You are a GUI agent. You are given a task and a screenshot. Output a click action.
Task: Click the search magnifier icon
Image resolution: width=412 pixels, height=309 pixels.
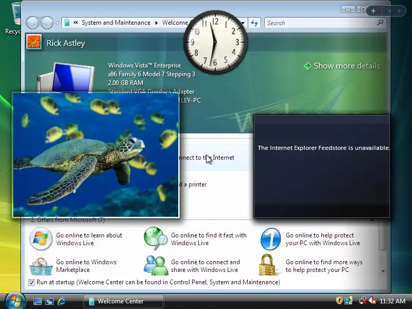[x=380, y=23]
